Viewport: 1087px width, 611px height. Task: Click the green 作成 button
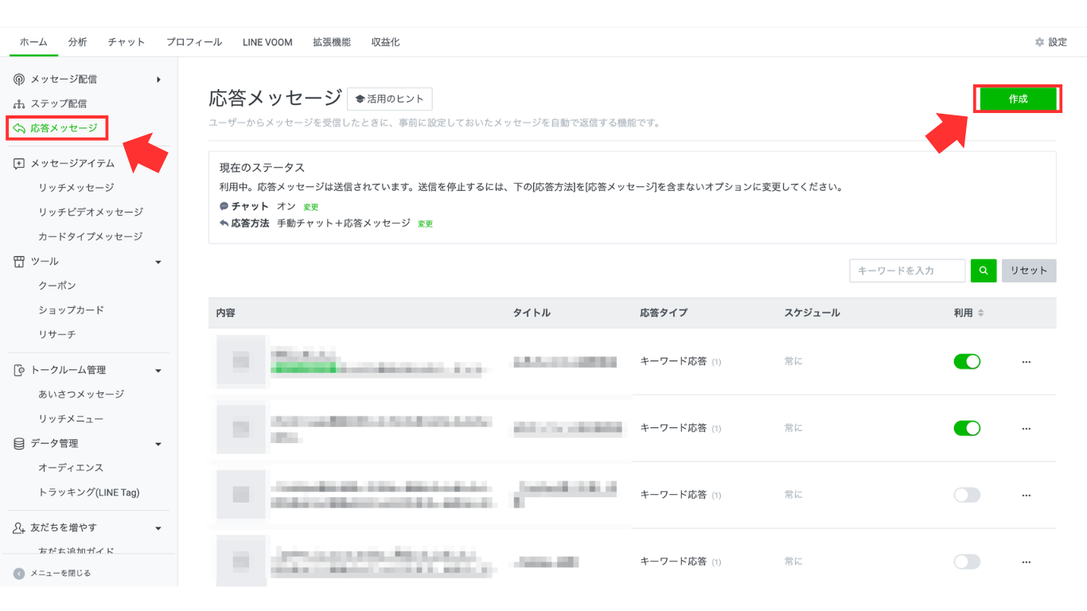1018,99
